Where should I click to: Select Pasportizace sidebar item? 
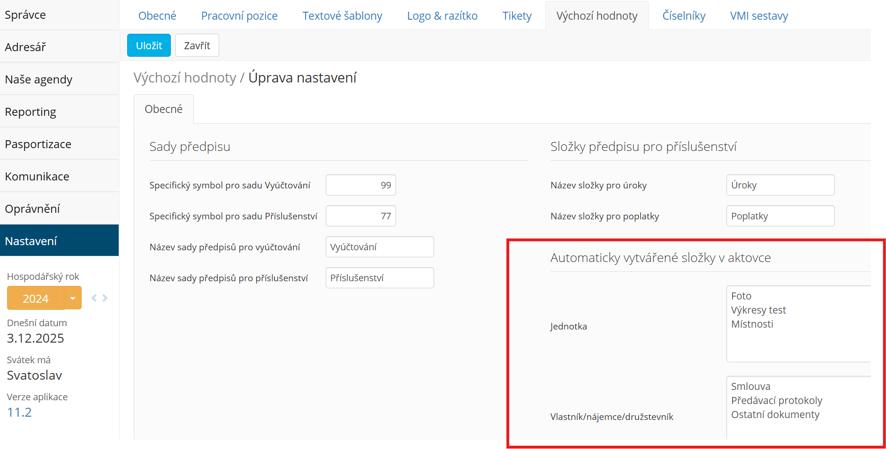(x=38, y=144)
